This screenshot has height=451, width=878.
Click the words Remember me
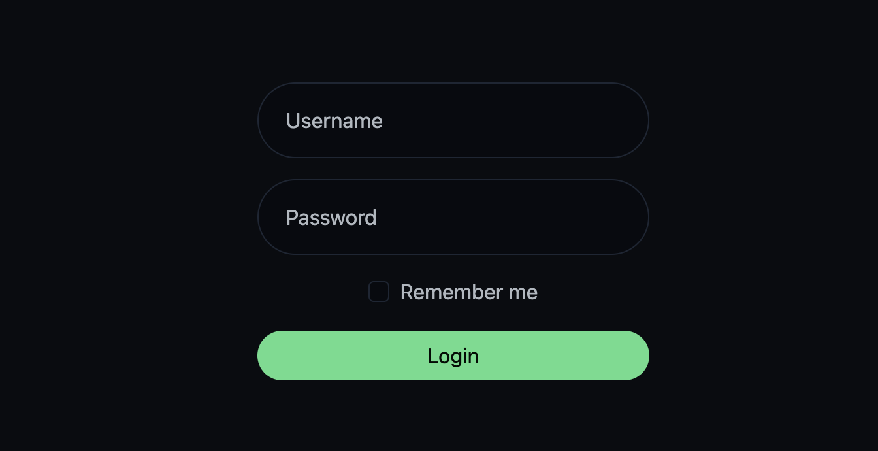[x=469, y=292]
